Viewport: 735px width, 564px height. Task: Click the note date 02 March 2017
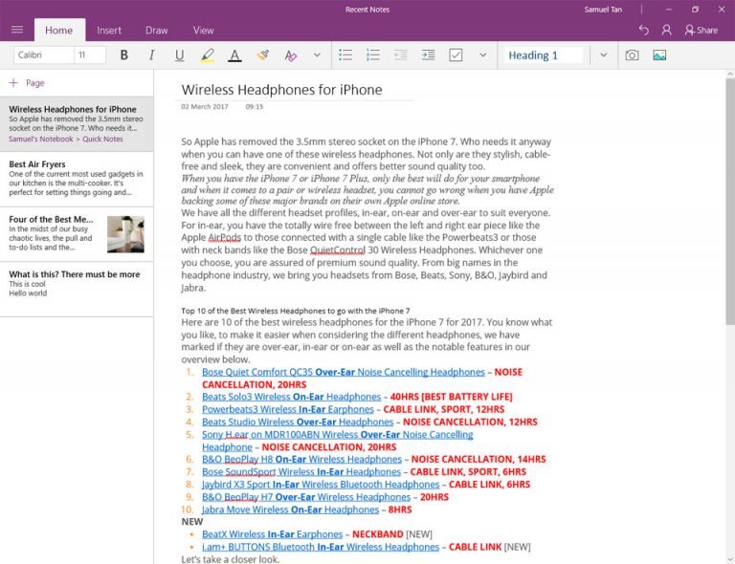[x=205, y=107]
